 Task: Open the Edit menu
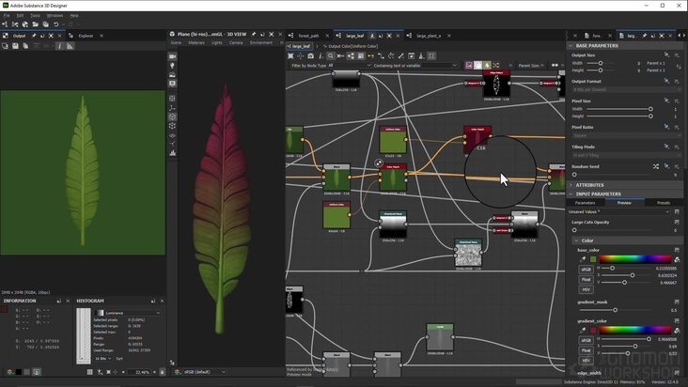click(x=20, y=15)
